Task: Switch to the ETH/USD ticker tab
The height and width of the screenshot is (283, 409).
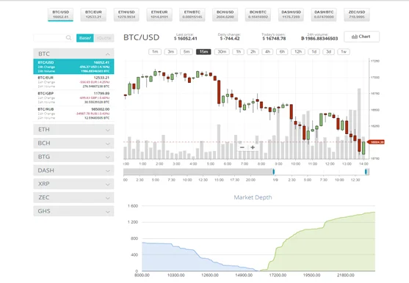Action: click(x=126, y=15)
